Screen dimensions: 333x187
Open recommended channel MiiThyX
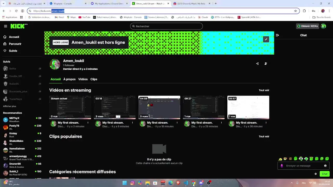pyautogui.click(x=22, y=119)
